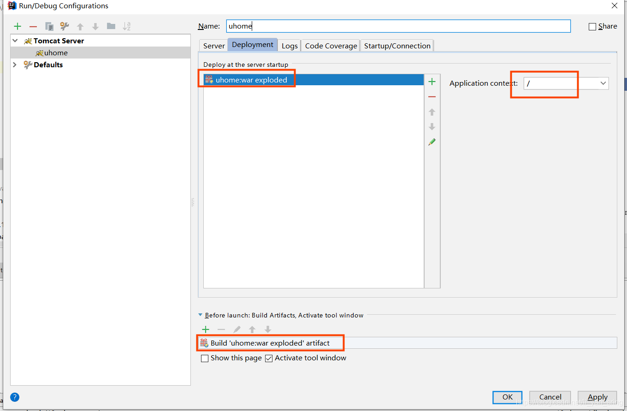The height and width of the screenshot is (411, 627).
Task: Add a Before launch task
Action: (x=206, y=329)
